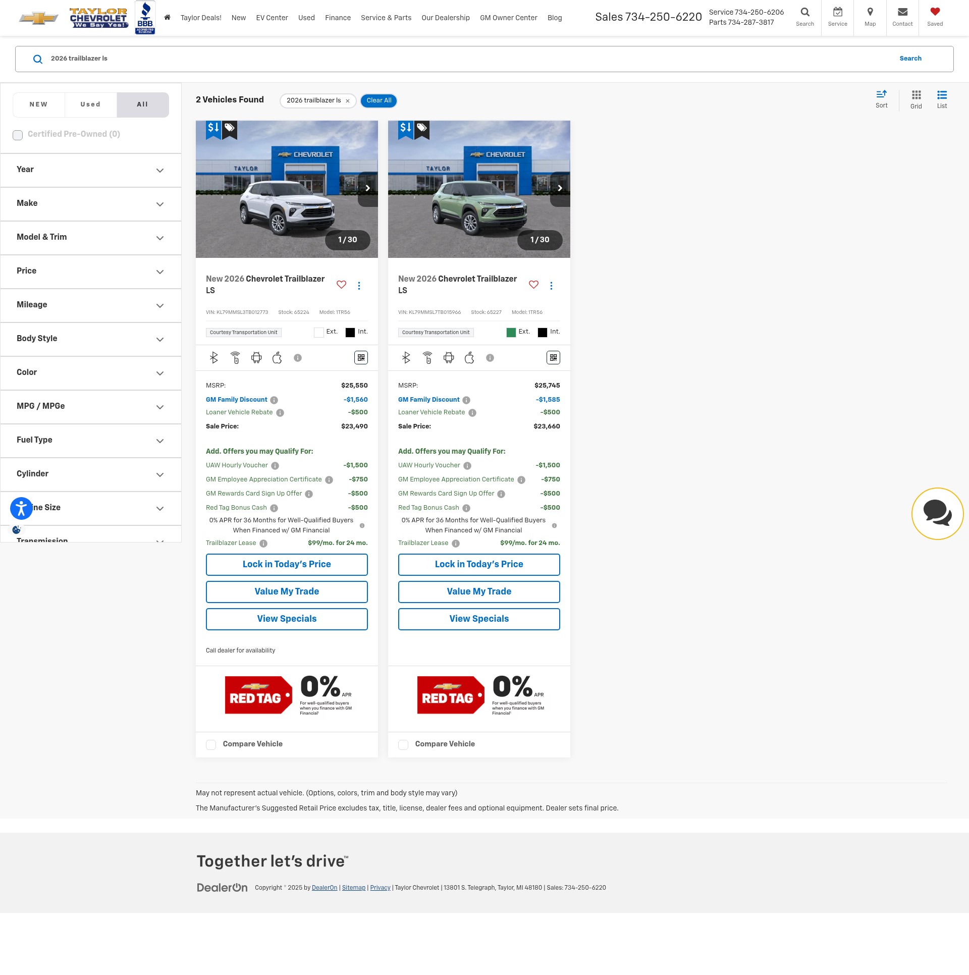Image resolution: width=969 pixels, height=975 pixels.
Task: Click GM Family Discount info icon on white Trailblazer
Action: click(x=274, y=400)
